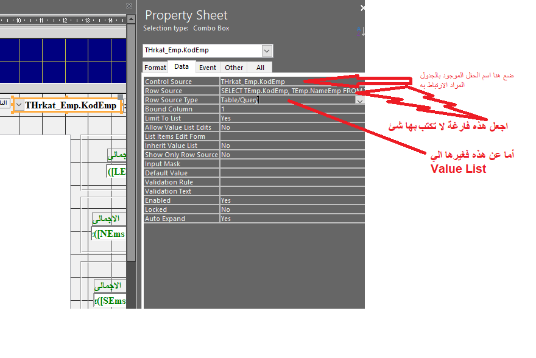Image resolution: width=536 pixels, height=358 pixels.
Task: Close the Property Sheet pane
Action: click(x=362, y=9)
